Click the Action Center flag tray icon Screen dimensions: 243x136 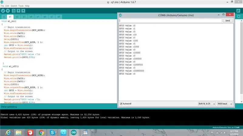[212, 133]
